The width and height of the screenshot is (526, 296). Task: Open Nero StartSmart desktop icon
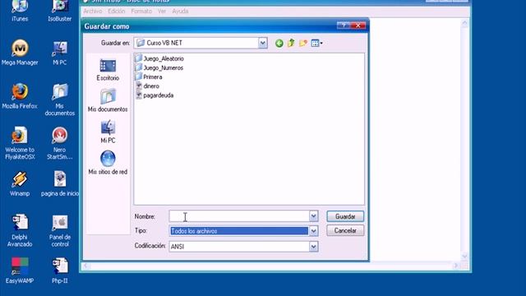(59, 143)
